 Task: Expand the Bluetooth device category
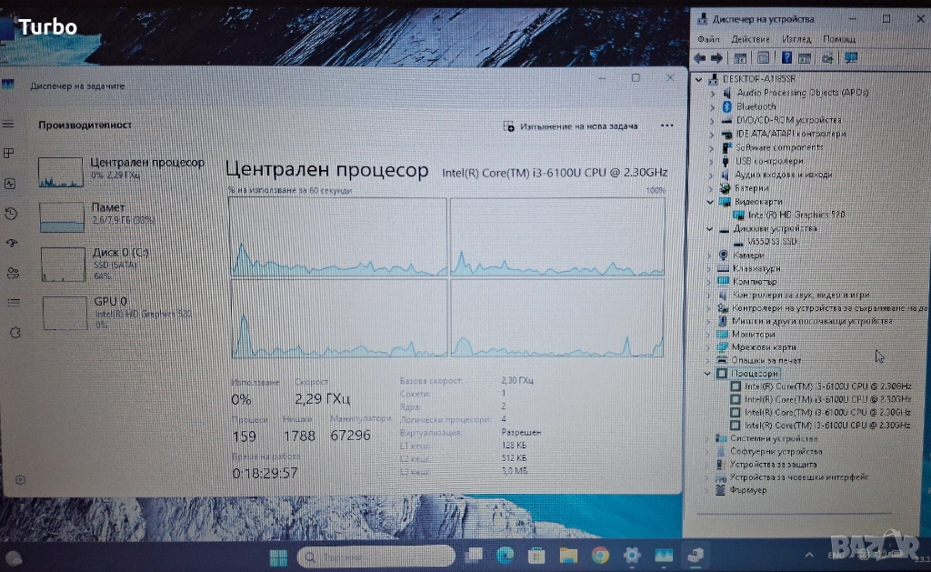(x=712, y=106)
